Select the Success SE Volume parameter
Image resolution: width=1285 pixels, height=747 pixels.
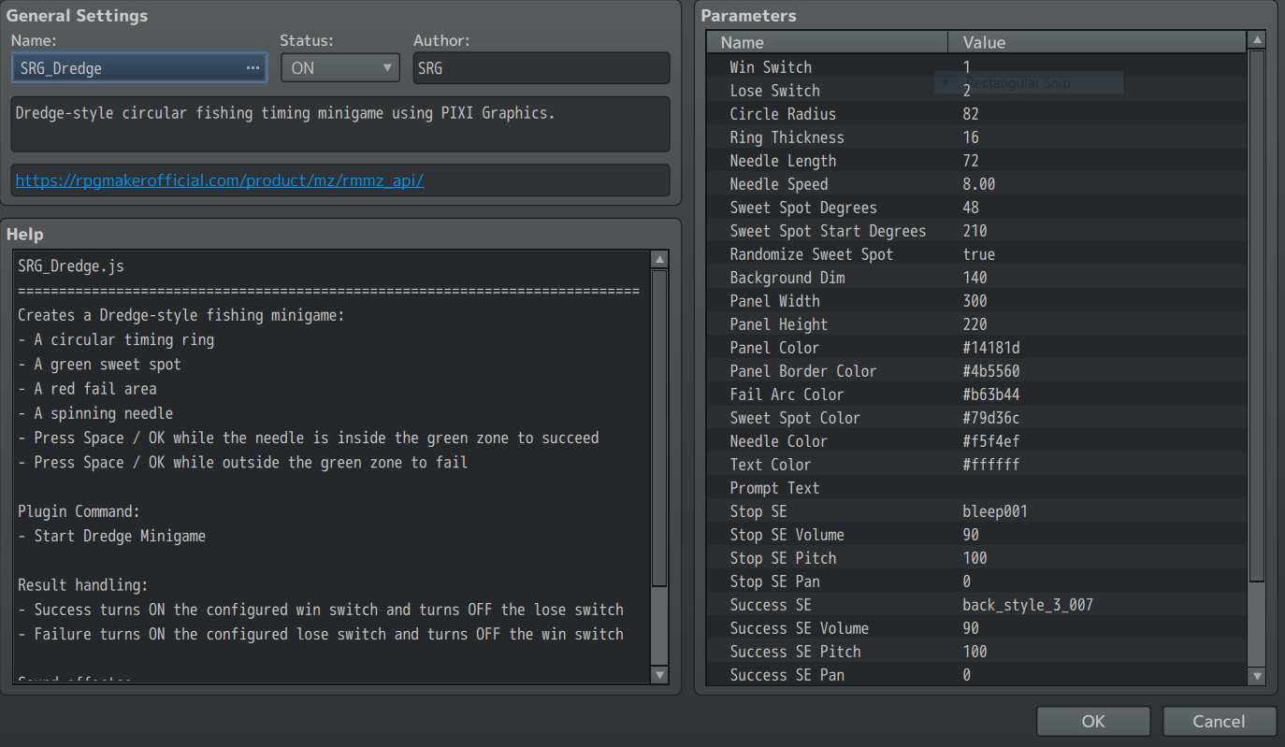pos(977,628)
